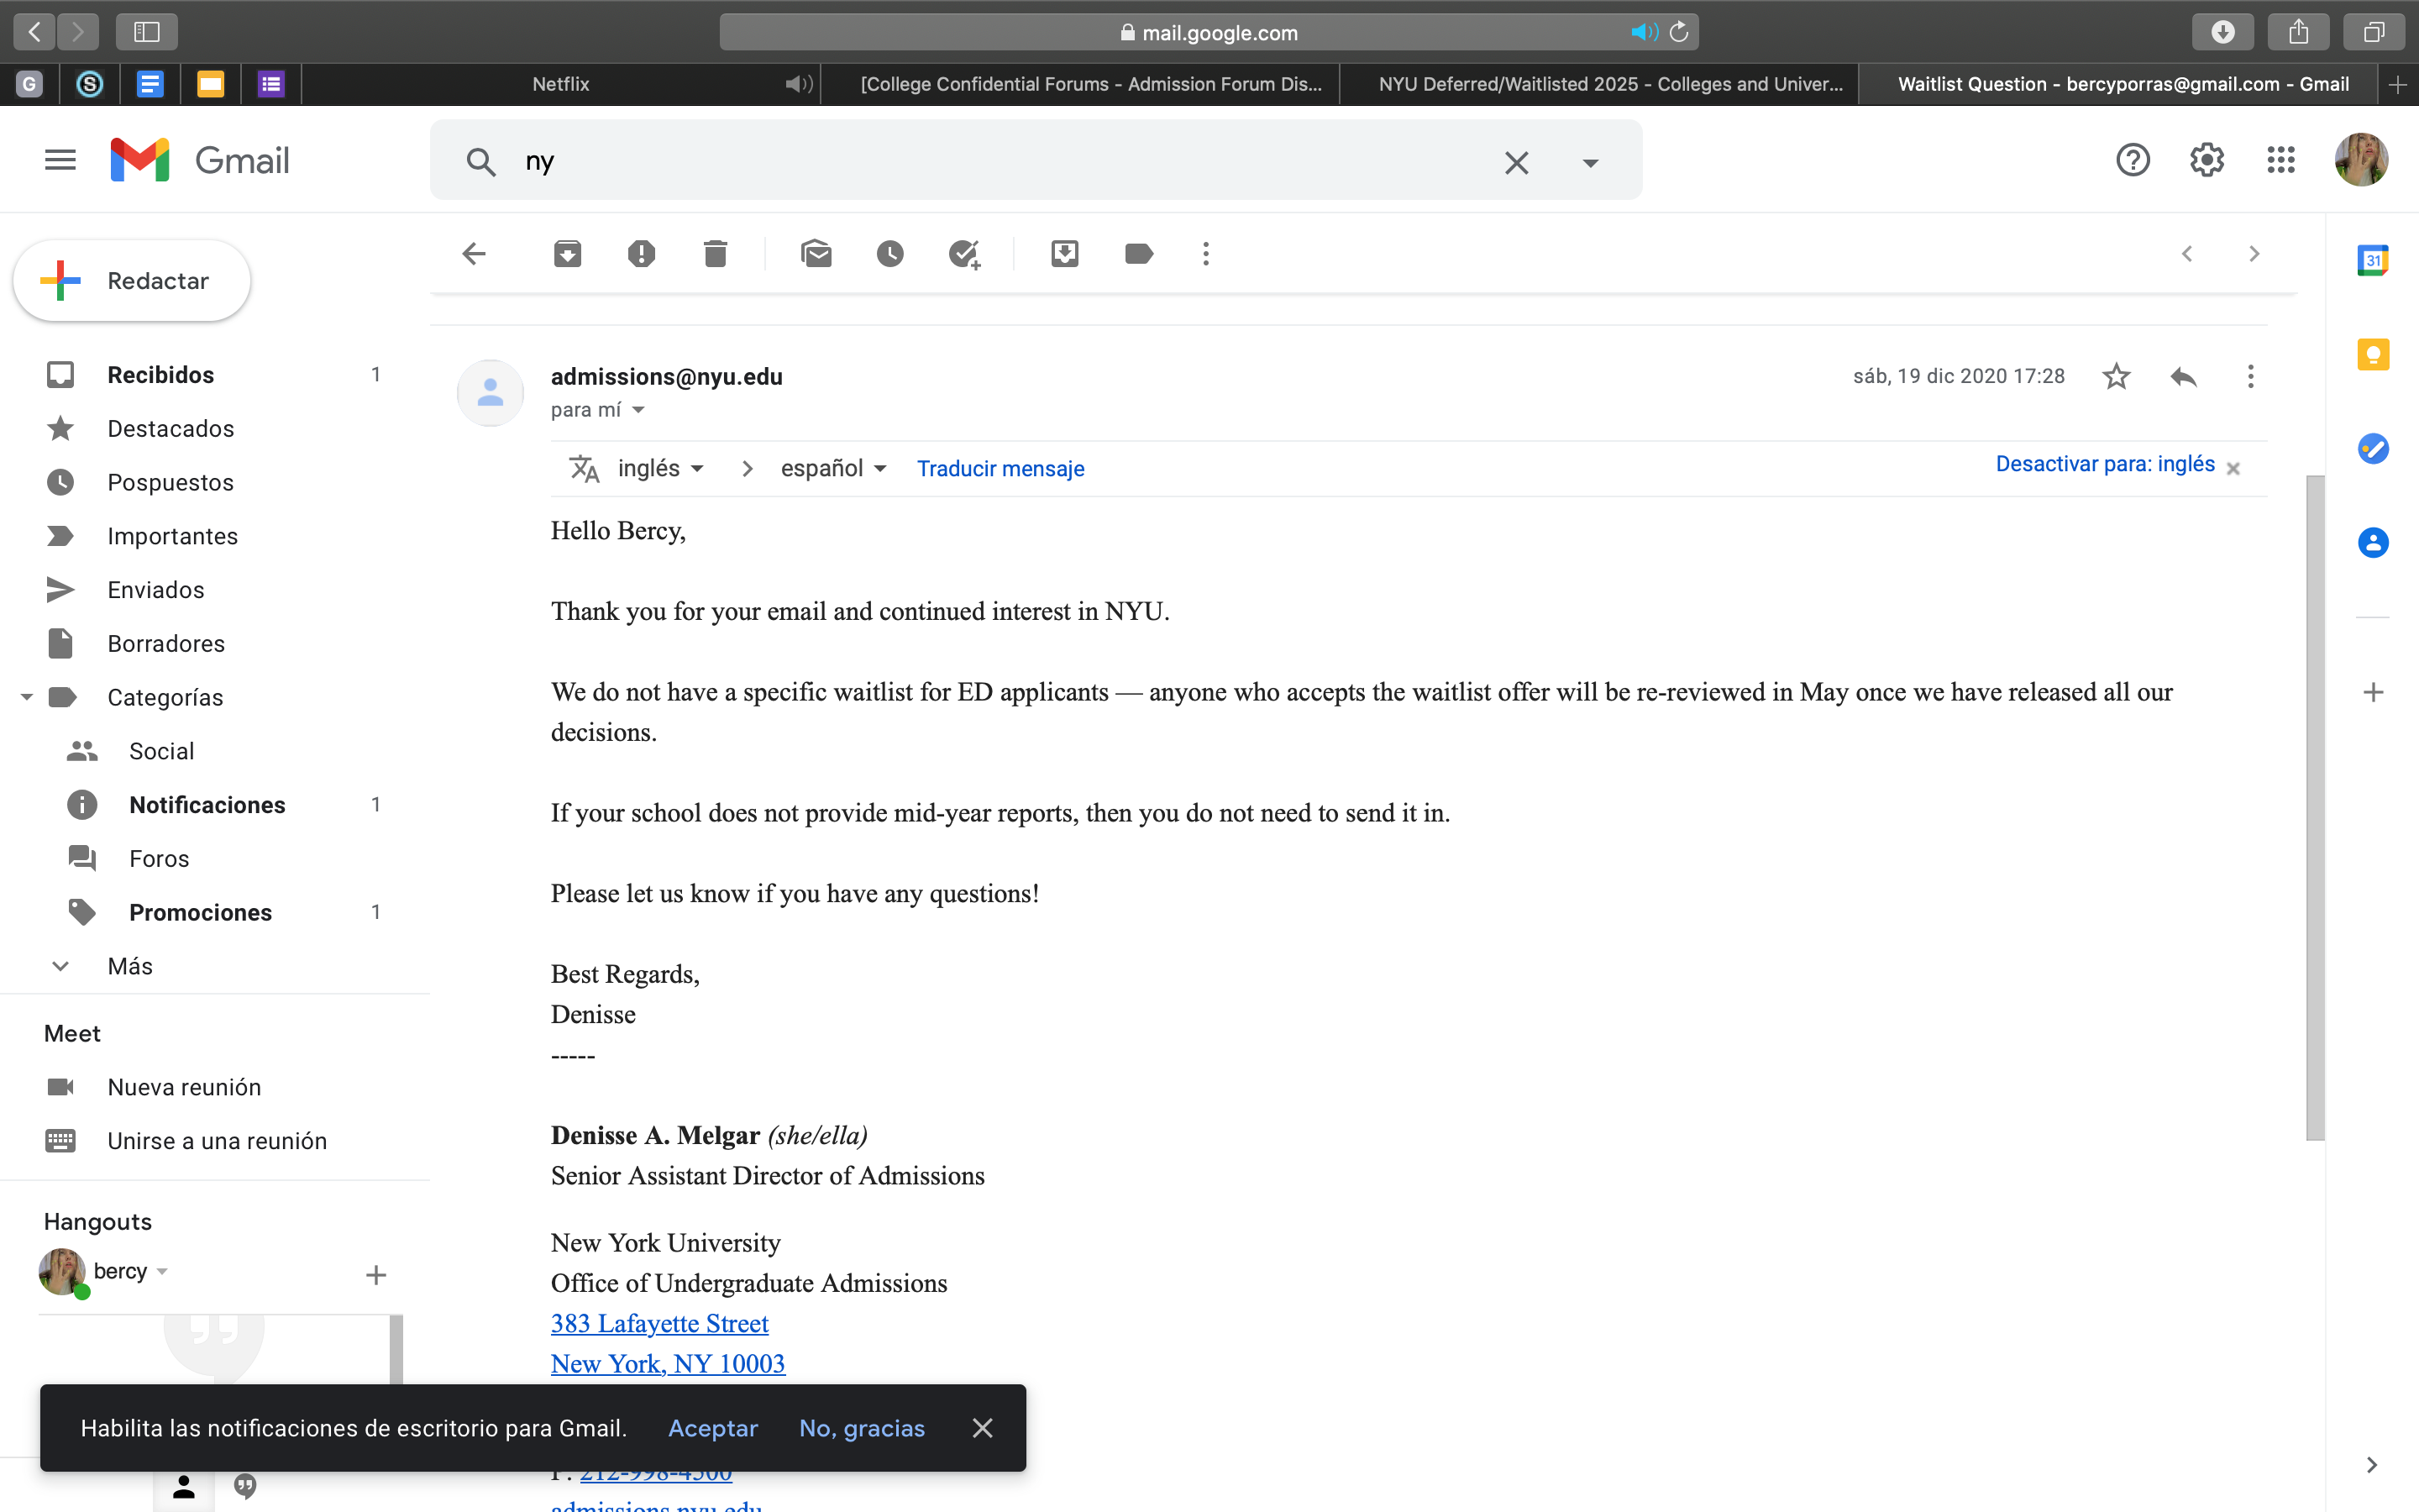2419x1512 pixels.
Task: Open the labels icon in the toolbar
Action: click(x=1139, y=254)
